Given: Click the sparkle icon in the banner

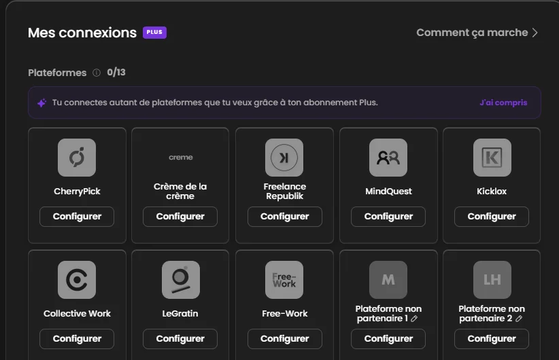Looking at the screenshot, I should click(x=41, y=103).
